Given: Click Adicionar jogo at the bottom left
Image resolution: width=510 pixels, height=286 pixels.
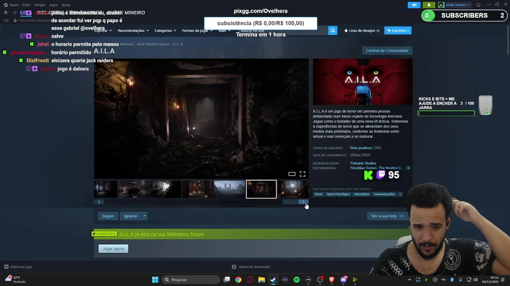Looking at the screenshot, I should tap(18, 267).
